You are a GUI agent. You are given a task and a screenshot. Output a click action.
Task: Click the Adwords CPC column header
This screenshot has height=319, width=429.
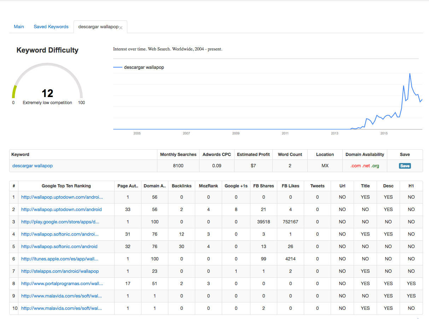pos(216,155)
